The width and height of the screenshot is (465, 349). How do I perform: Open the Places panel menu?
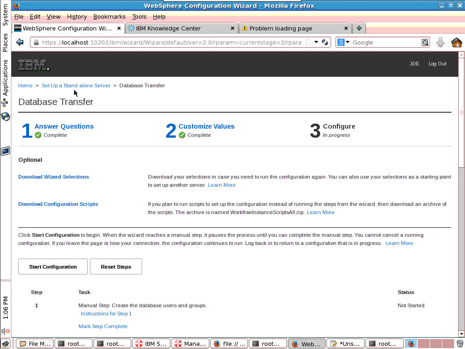[x=5, y=42]
